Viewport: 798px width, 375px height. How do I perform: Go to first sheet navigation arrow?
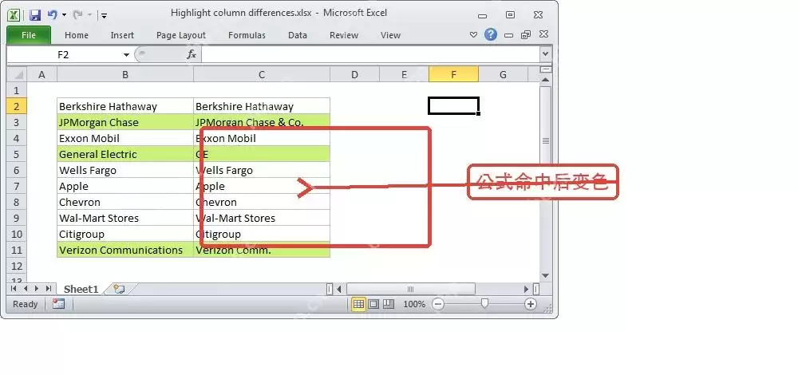(14, 289)
